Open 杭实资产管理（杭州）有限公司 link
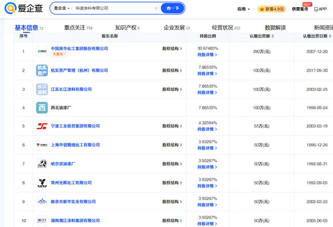333x227 pixels. tap(79, 70)
